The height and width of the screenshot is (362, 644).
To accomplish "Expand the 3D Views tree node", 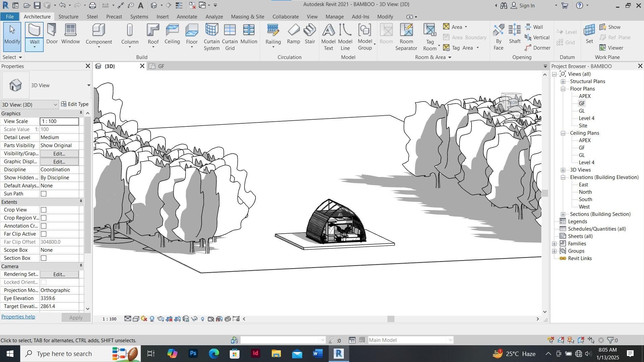I will coord(563,170).
